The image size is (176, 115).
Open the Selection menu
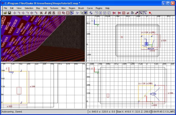[29, 8]
